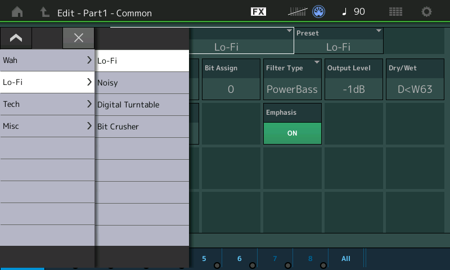Open the grid-pattern live set icon
The image size is (450, 270).
coord(395,12)
